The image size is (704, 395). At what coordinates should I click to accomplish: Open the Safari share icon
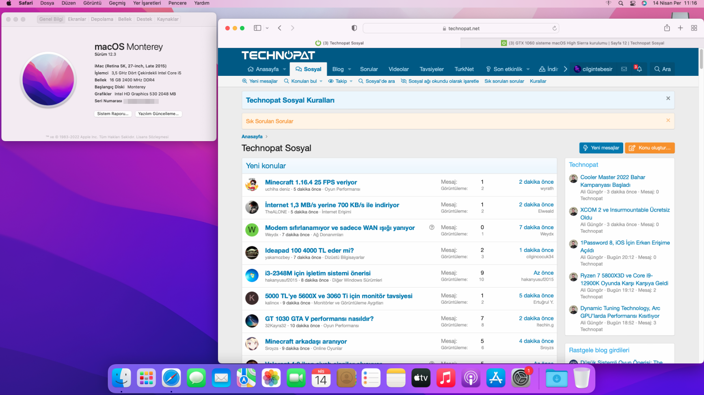click(x=667, y=28)
